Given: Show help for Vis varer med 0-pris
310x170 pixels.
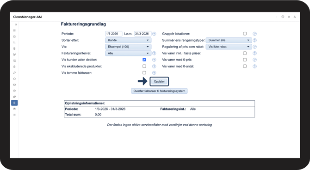Looking at the screenshot, I should pos(254,60).
